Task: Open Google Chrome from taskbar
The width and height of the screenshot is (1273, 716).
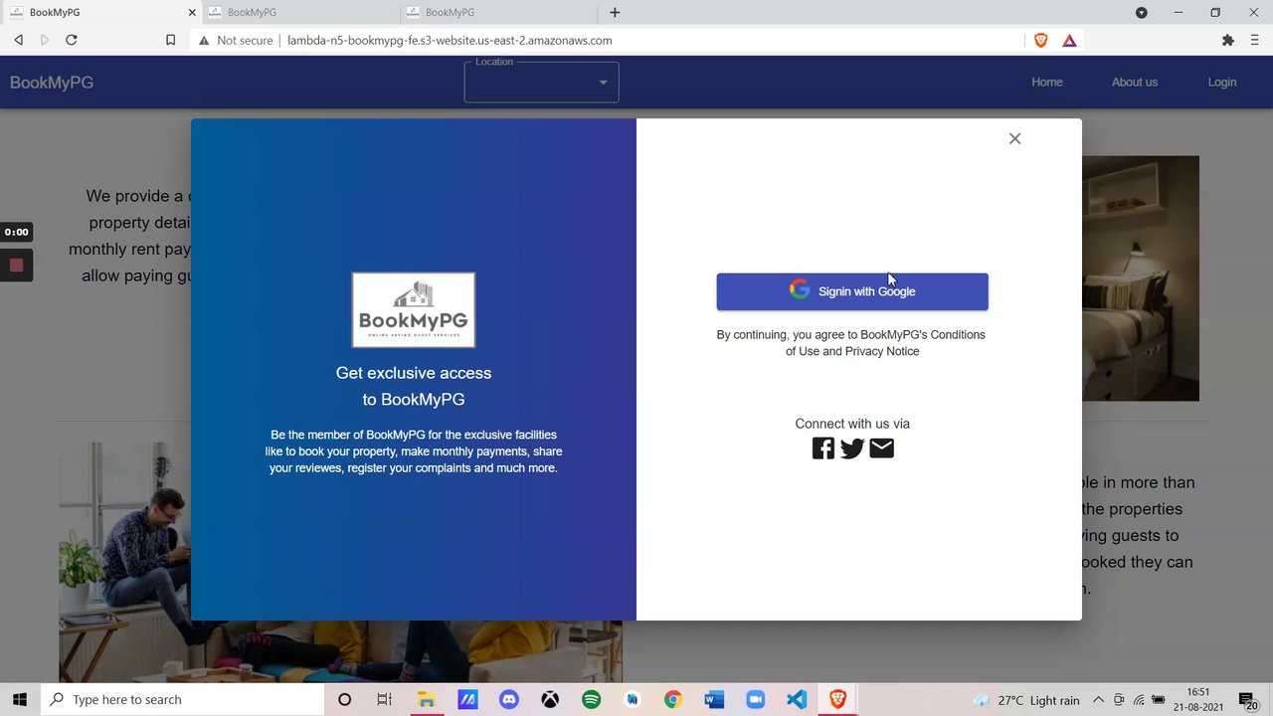Action: click(673, 699)
